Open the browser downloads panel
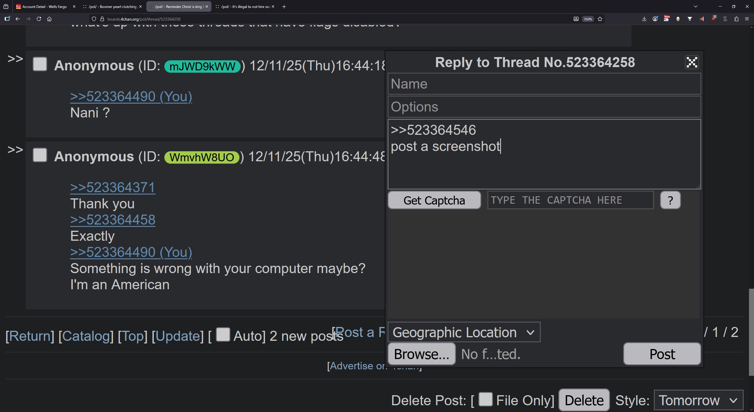 point(644,19)
